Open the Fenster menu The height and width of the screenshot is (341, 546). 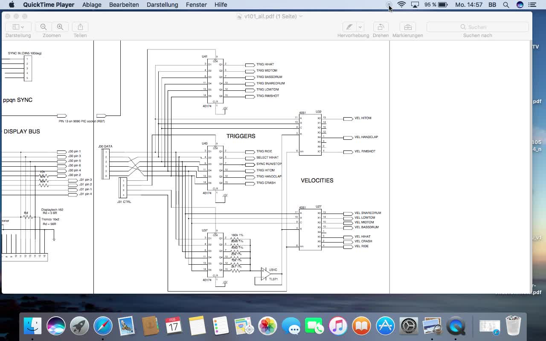(196, 5)
